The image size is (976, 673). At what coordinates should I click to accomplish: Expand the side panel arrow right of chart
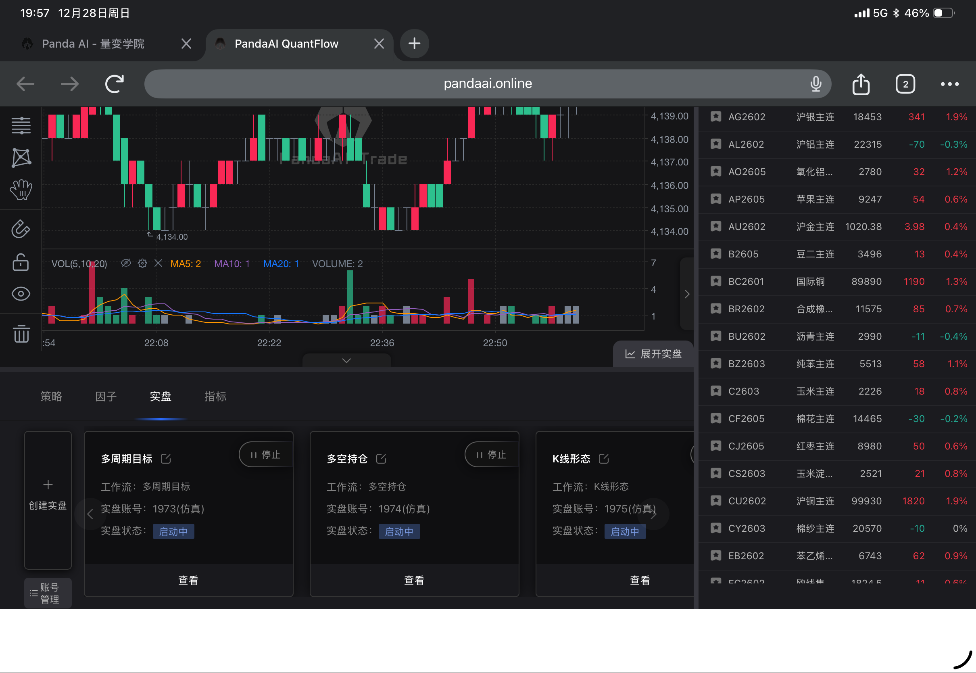(x=687, y=294)
